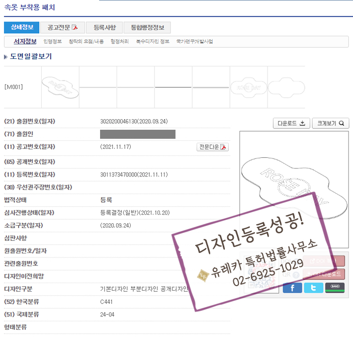Click the 전문다운 PDF download button
The width and height of the screenshot is (353, 353).
(x=213, y=147)
